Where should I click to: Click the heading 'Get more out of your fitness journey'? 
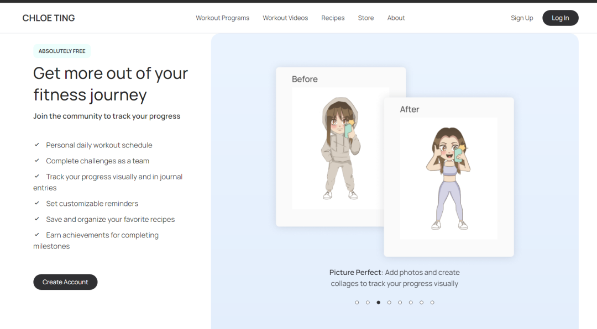click(111, 84)
